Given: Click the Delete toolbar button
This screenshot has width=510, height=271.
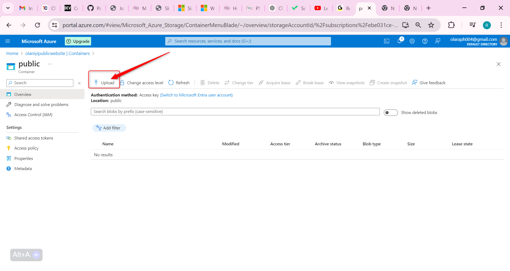Looking at the screenshot, I should click(210, 83).
